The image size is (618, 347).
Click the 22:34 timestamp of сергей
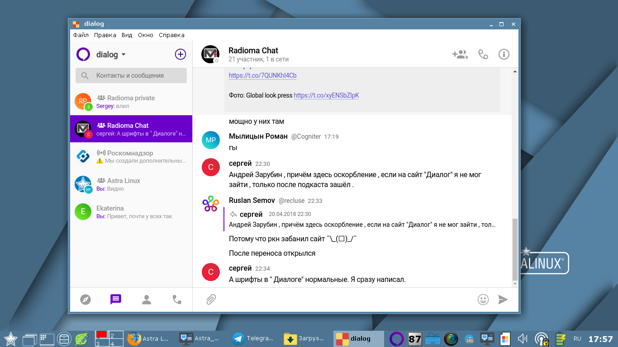coord(262,268)
